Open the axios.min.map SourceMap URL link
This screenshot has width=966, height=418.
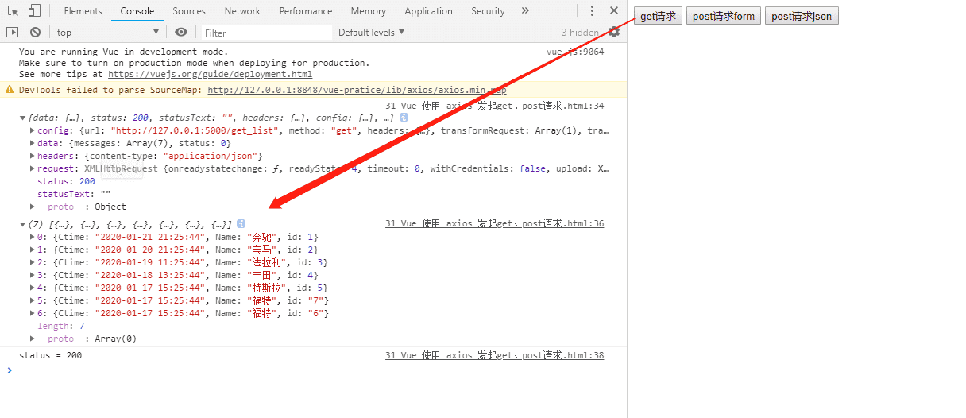point(357,91)
